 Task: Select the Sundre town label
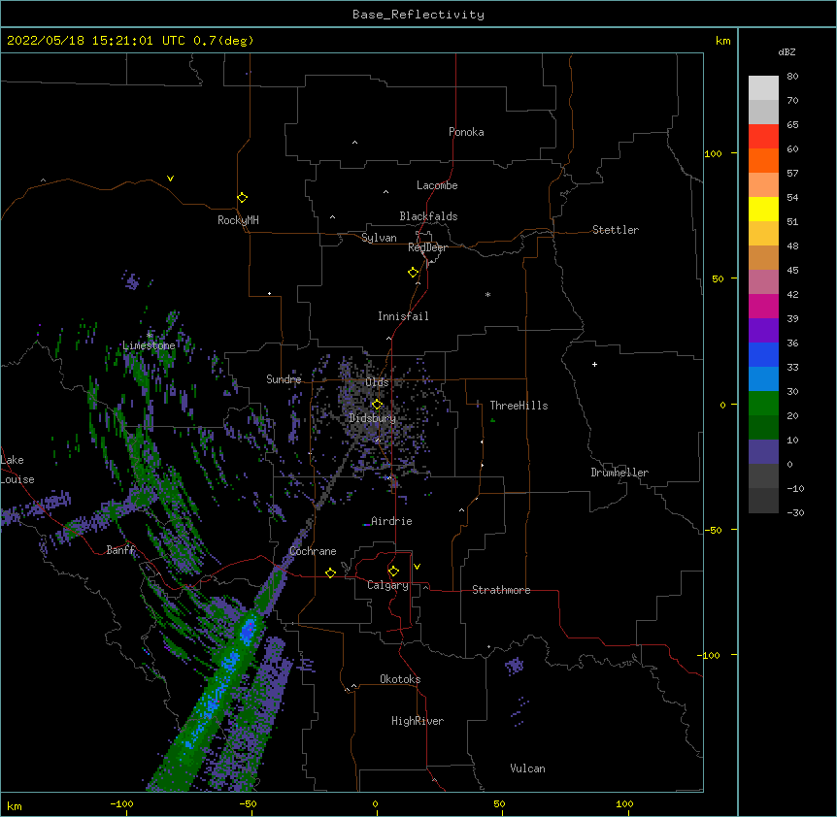pyautogui.click(x=284, y=379)
